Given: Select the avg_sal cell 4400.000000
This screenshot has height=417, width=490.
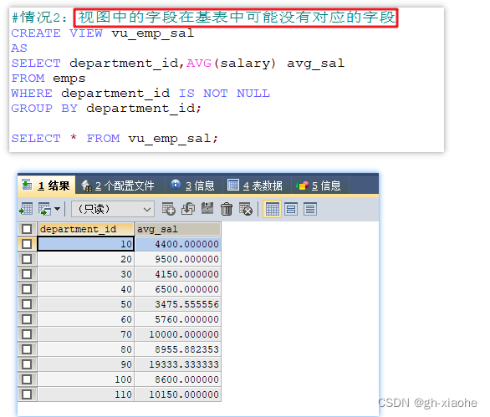Looking at the screenshot, I should coord(178,244).
